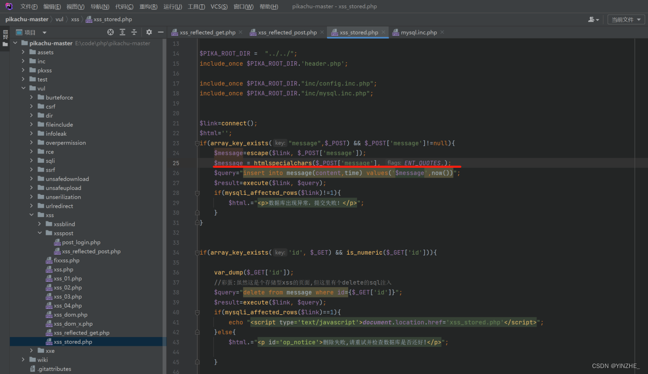This screenshot has width=648, height=374.
Task: Open the 导航(N) menu
Action: [100, 6]
